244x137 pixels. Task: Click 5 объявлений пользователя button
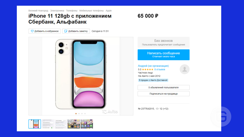click(x=163, y=87)
